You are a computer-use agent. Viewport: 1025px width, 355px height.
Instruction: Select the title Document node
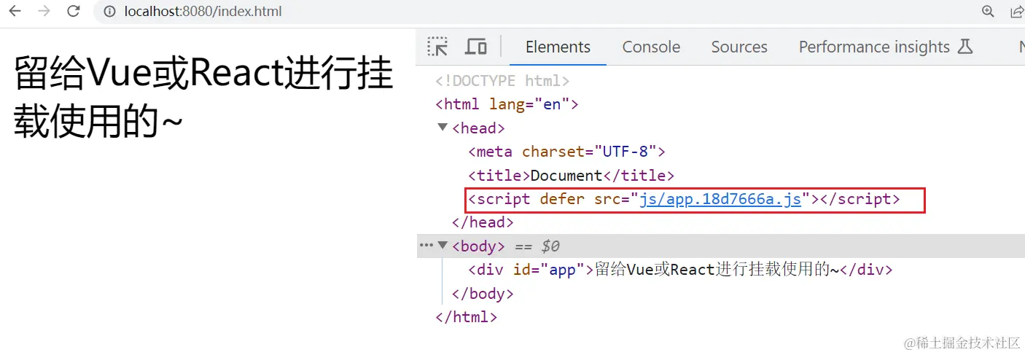(571, 175)
